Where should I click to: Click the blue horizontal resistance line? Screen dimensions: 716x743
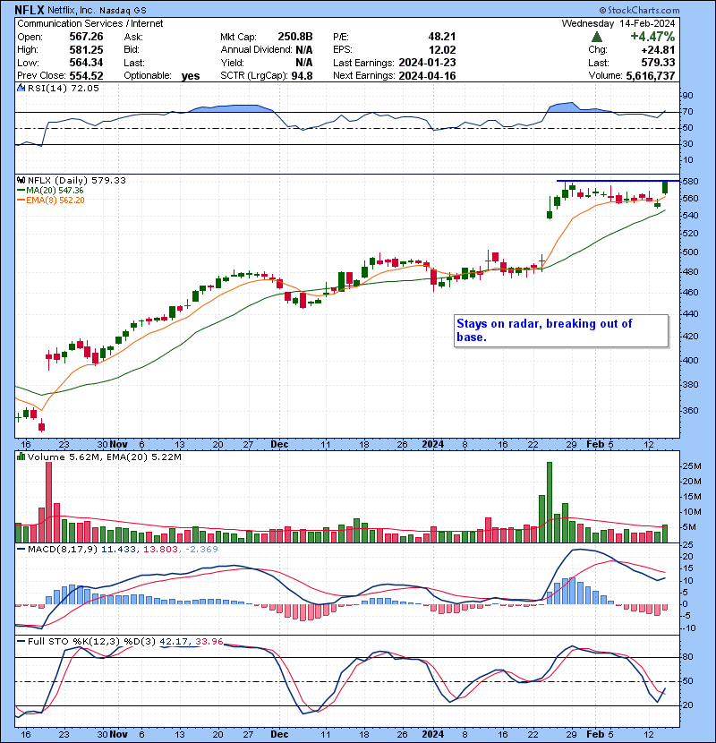pyautogui.click(x=609, y=182)
